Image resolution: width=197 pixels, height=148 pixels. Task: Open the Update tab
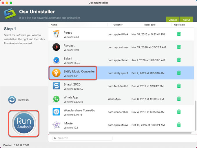pos(173,19)
